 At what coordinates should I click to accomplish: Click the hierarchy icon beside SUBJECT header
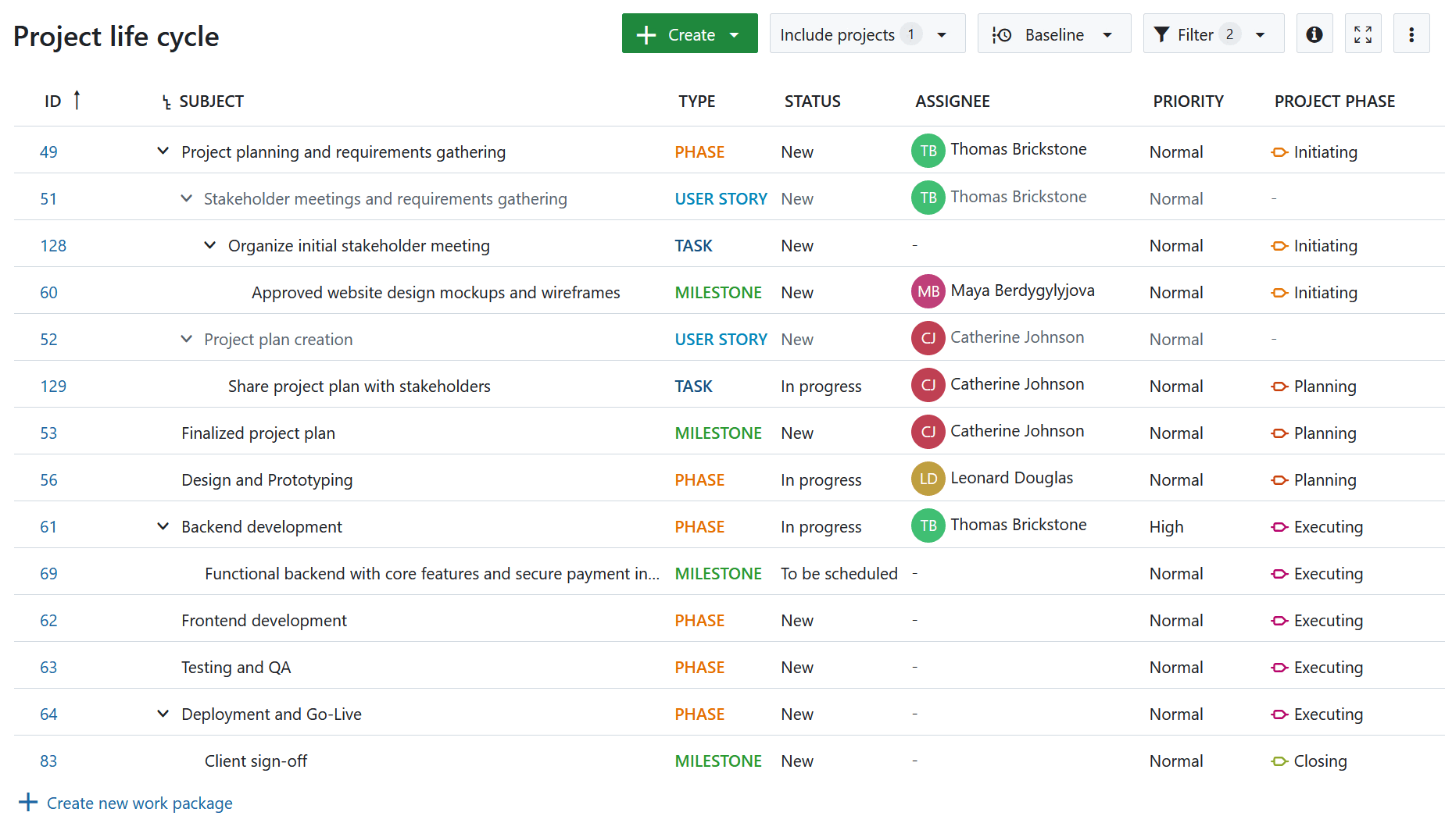[166, 102]
